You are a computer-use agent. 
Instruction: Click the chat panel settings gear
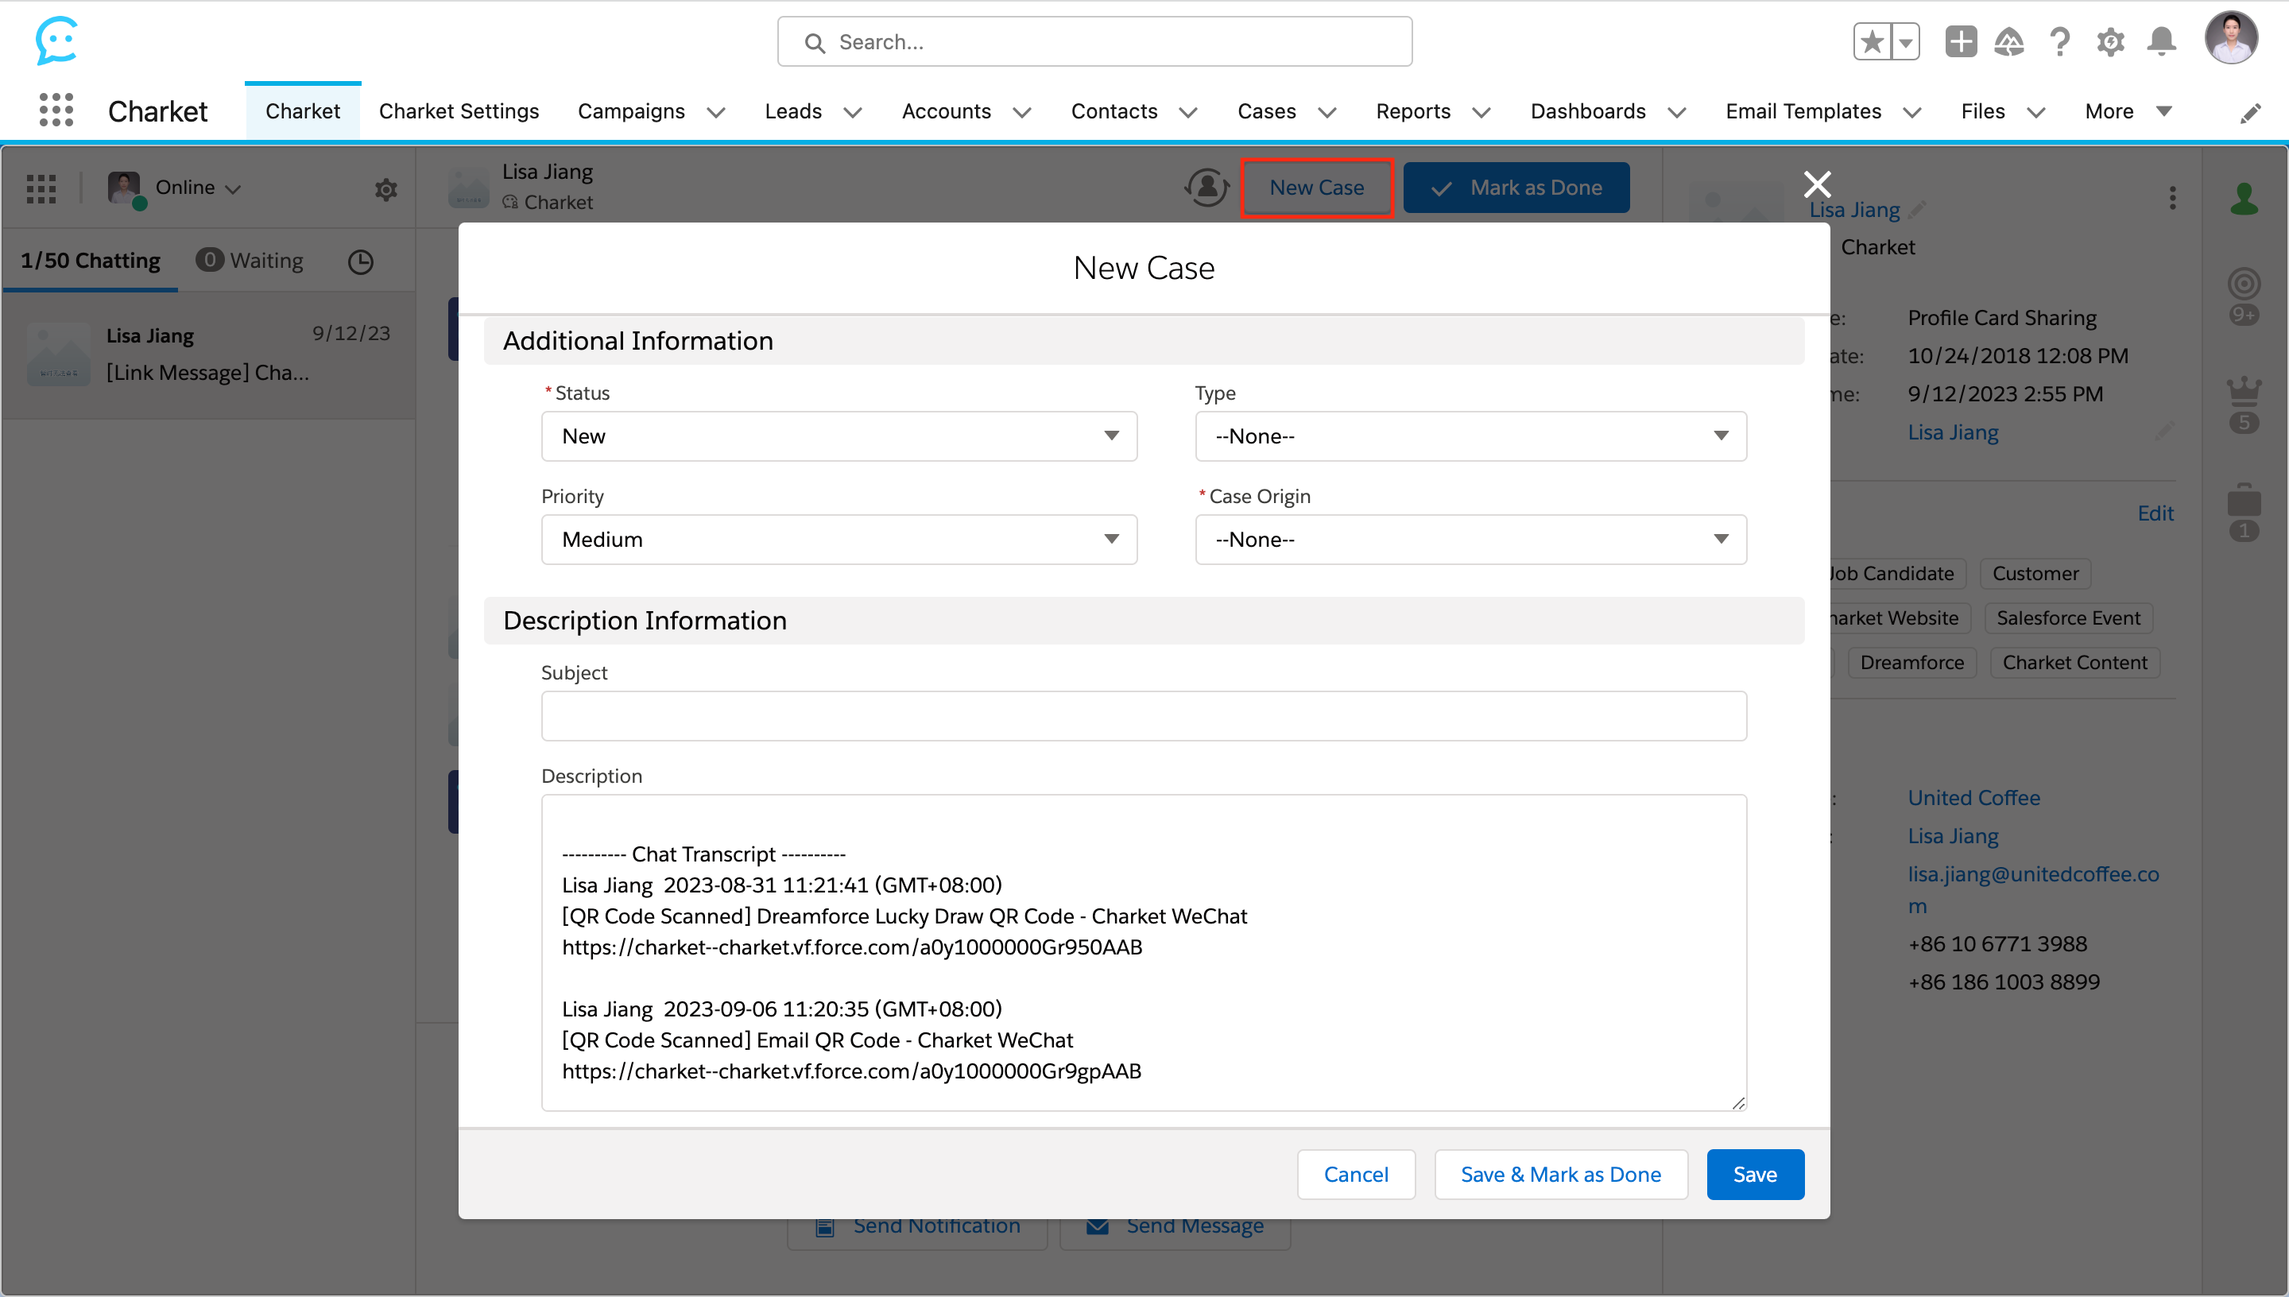click(385, 189)
